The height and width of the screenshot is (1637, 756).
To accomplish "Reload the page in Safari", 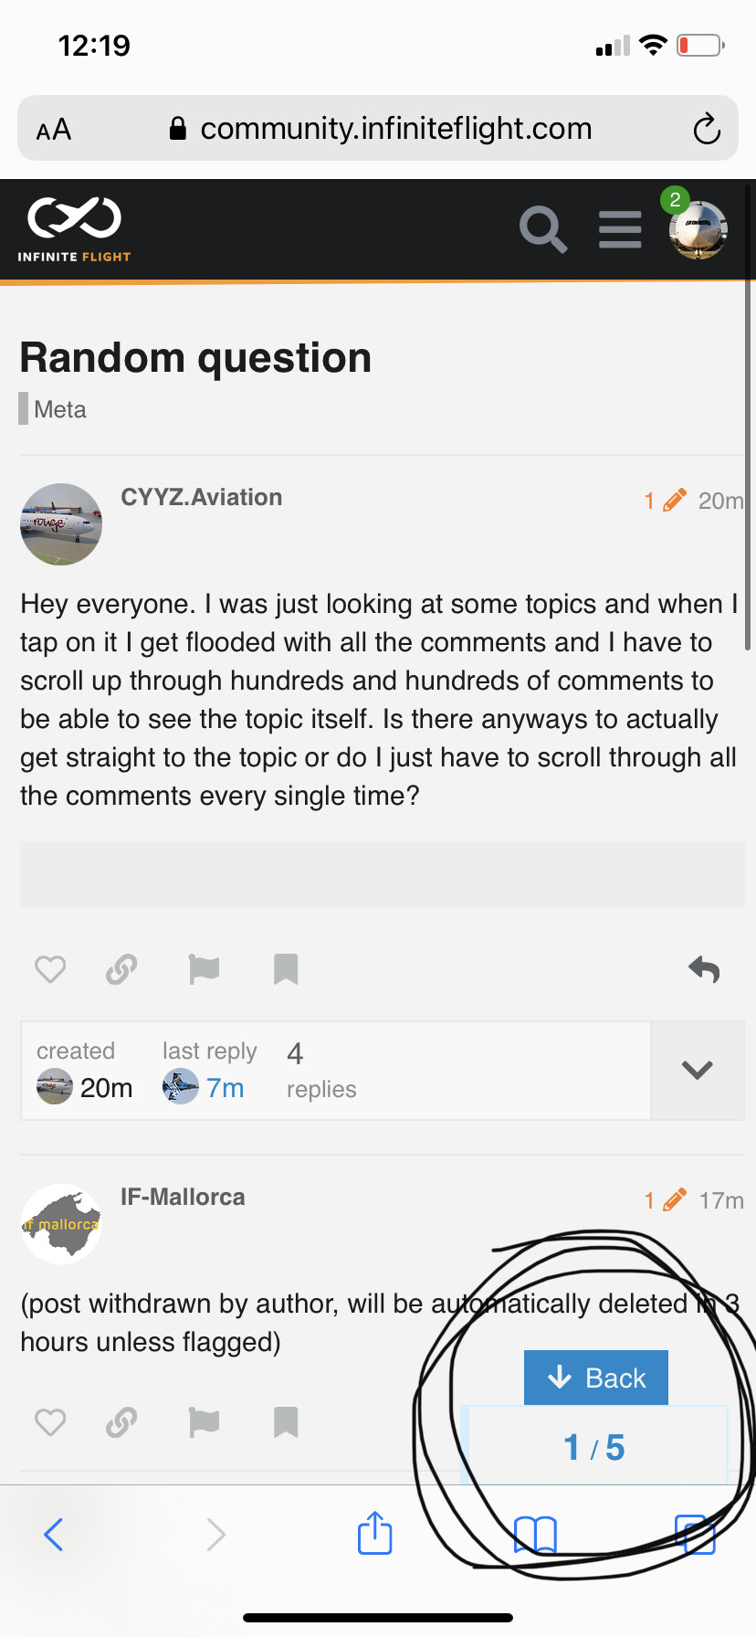I will 706,129.
